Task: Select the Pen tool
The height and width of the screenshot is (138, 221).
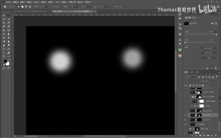Action: click(9, 49)
